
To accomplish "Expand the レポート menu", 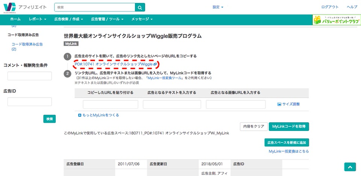I will pos(38,19).
